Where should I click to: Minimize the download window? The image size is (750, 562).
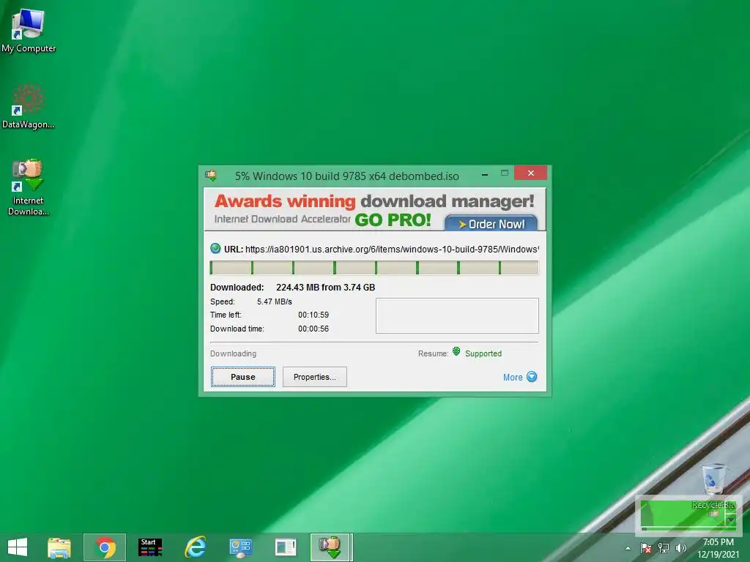485,174
